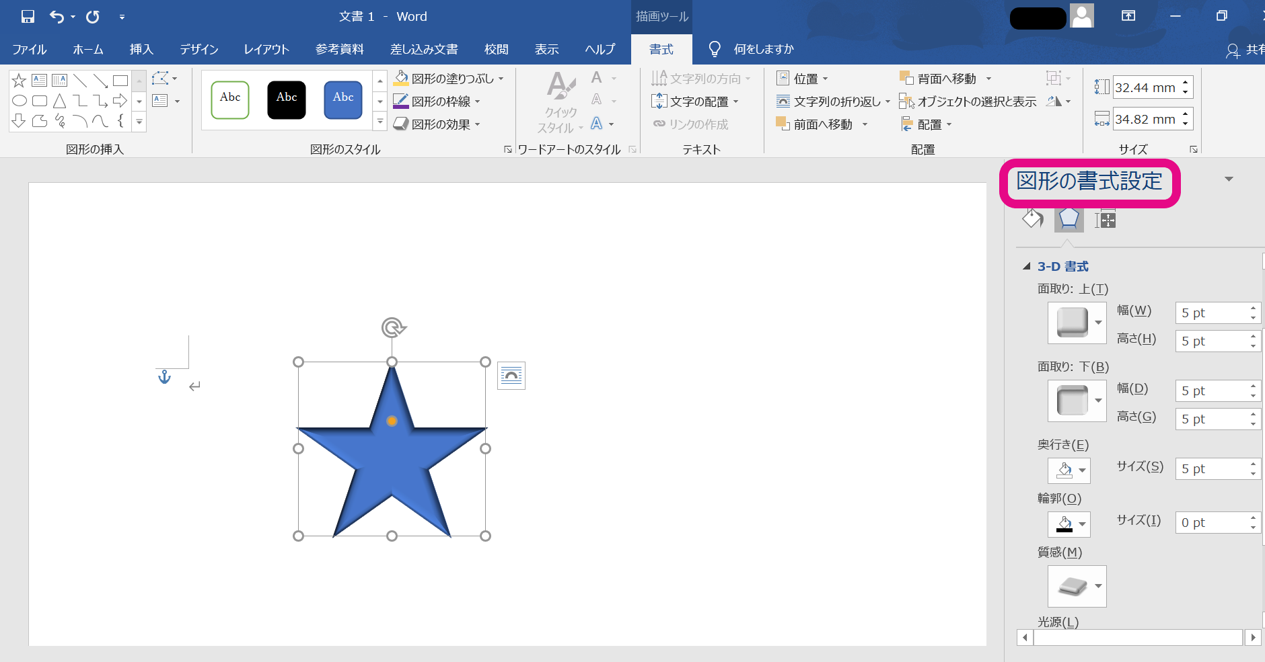Open the edit shape dropdown icon
This screenshot has height=662, width=1265.
click(x=164, y=79)
